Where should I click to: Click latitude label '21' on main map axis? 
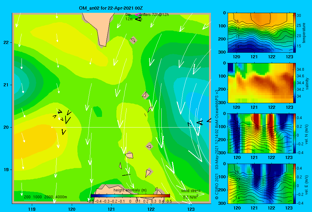[x=6, y=85]
